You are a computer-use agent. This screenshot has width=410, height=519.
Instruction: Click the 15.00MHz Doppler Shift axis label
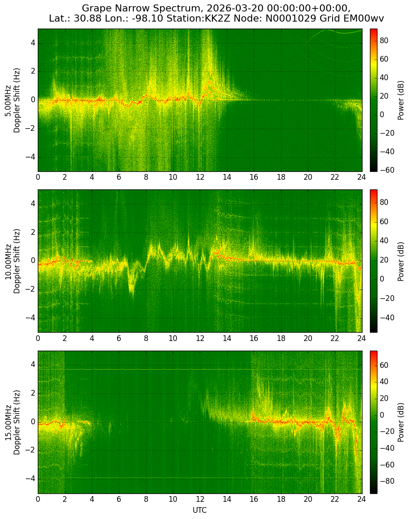click(12, 422)
